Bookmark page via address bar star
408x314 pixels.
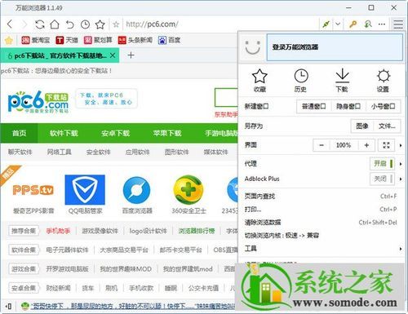[x=116, y=24]
